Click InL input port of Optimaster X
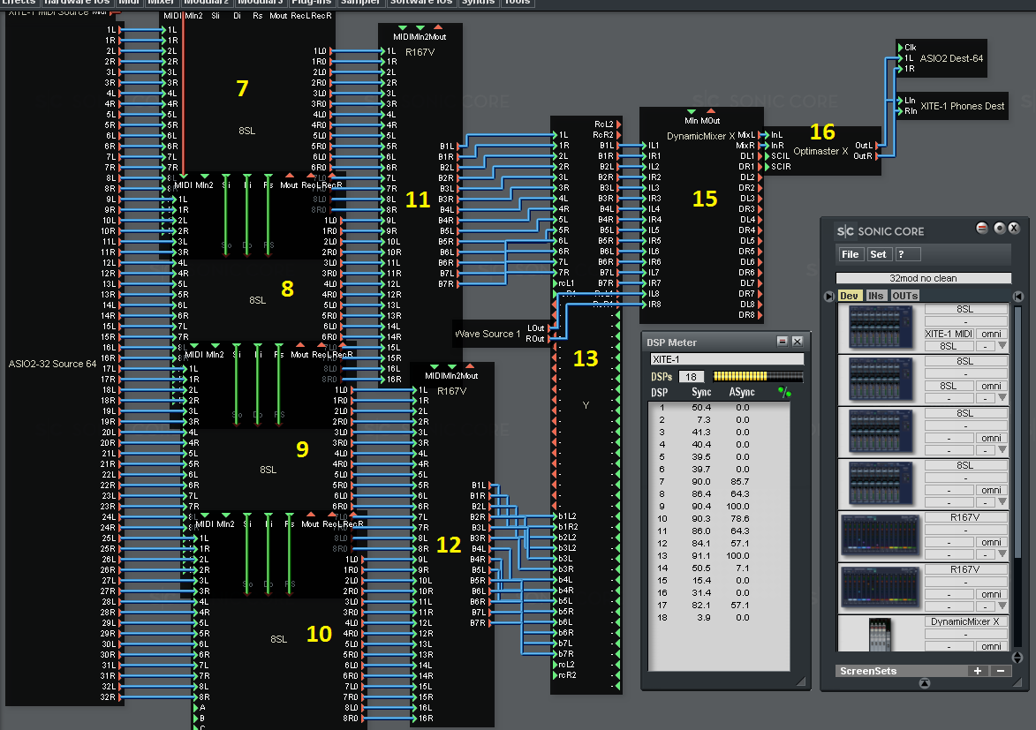The width and height of the screenshot is (1036, 730). point(768,135)
